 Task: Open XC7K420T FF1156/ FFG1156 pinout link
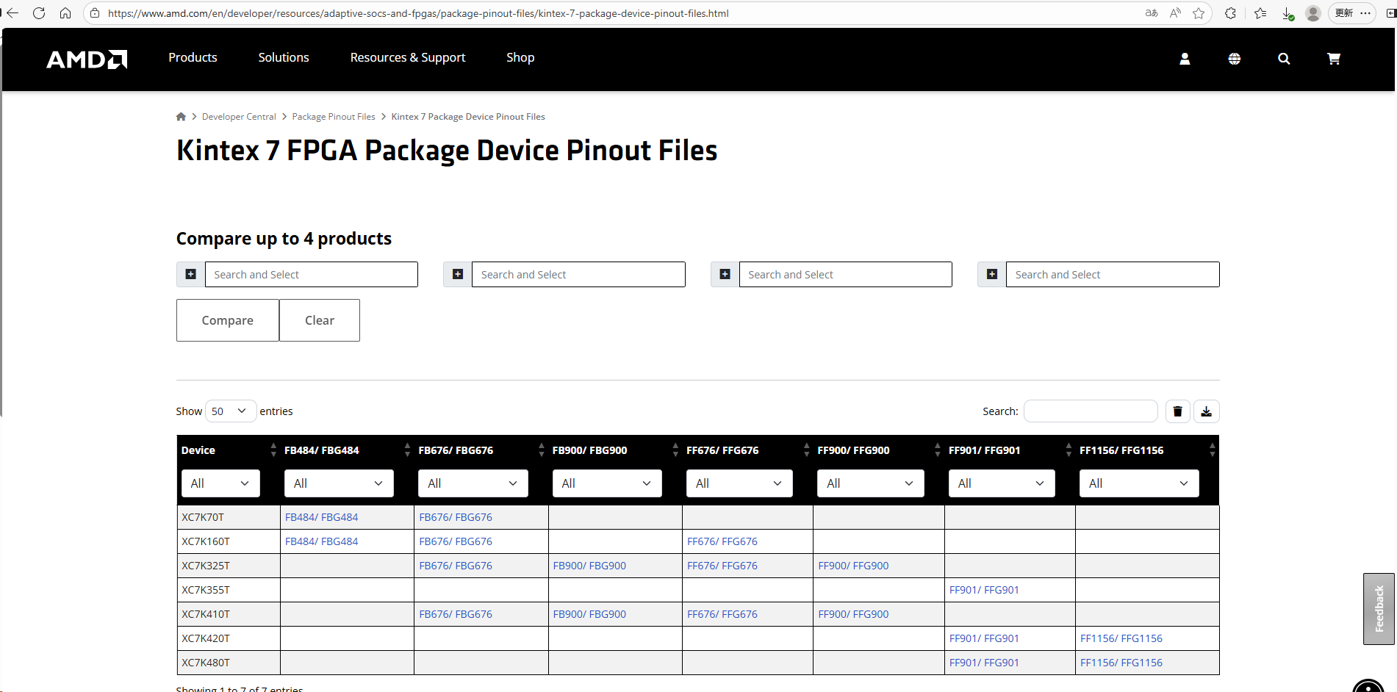tap(1121, 638)
